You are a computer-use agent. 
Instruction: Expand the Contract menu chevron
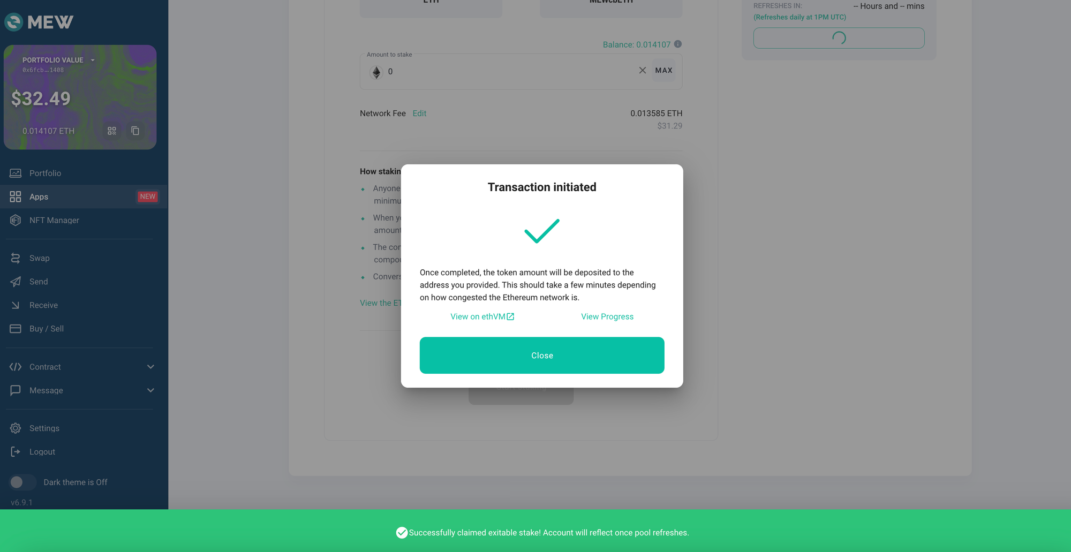(150, 367)
